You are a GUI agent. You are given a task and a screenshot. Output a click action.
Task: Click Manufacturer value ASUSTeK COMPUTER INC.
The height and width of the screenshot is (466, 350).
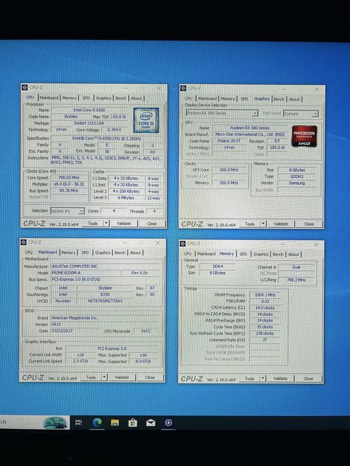[x=106, y=266]
